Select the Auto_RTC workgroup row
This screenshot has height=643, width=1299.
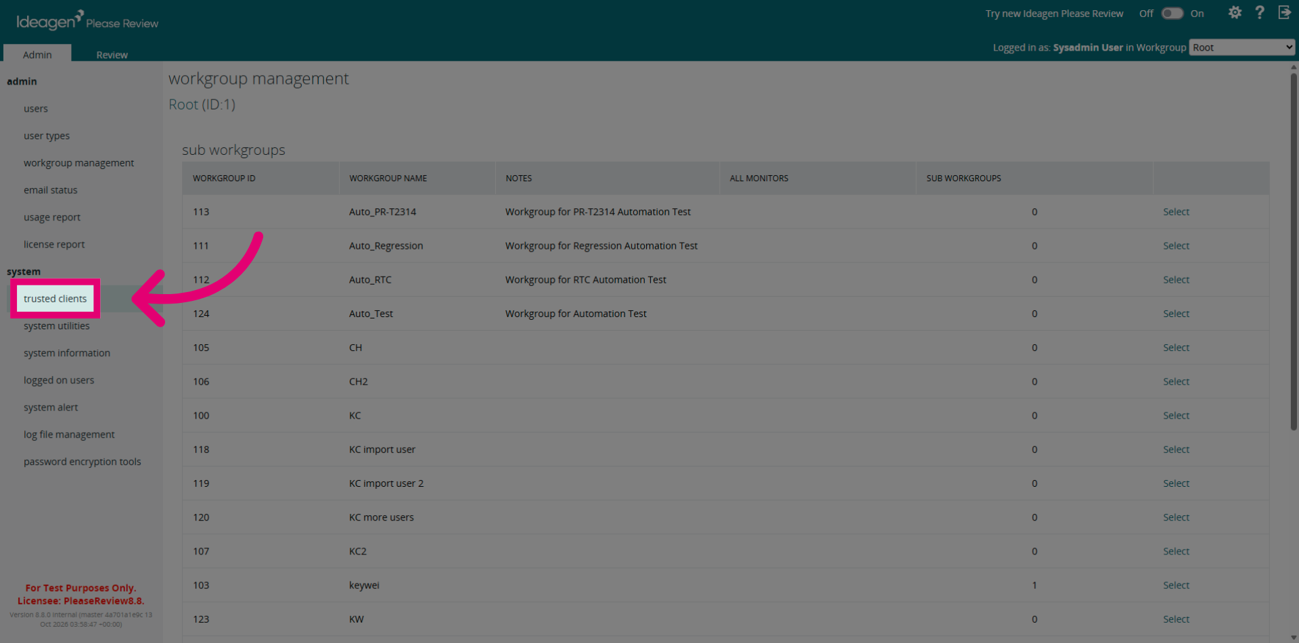pyautogui.click(x=1176, y=279)
